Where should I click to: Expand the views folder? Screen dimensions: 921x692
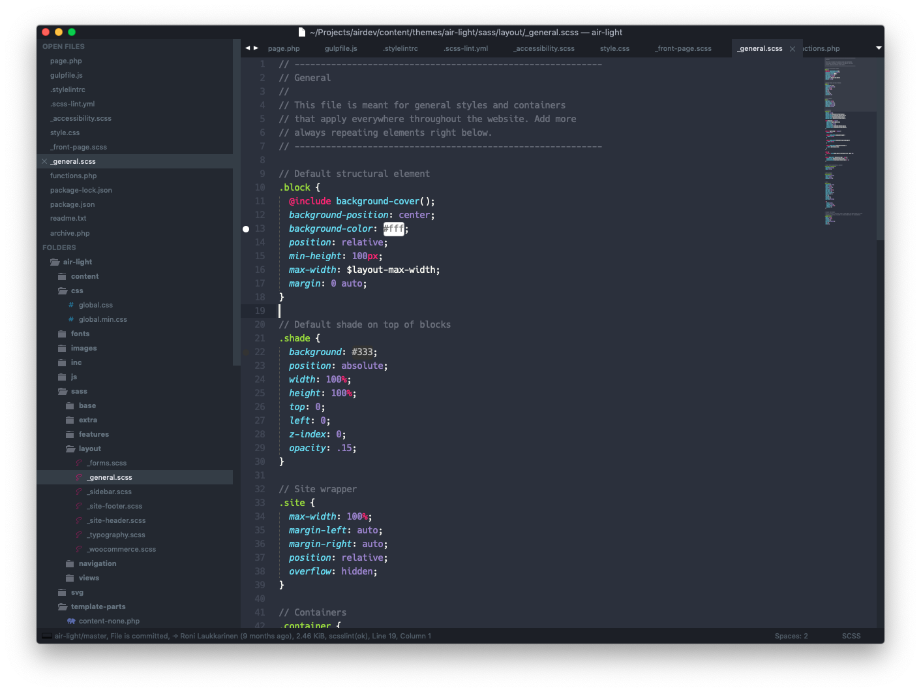70,578
